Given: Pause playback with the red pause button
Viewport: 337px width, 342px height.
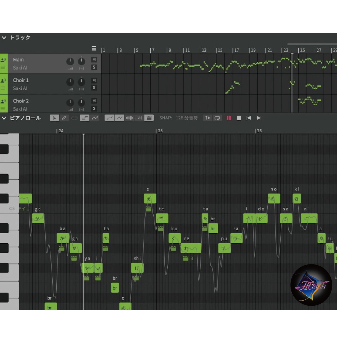Looking at the screenshot, I should click(229, 118).
